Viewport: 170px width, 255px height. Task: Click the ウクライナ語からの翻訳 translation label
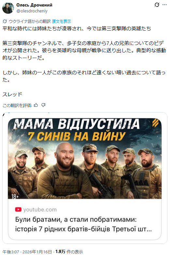coord(30,21)
